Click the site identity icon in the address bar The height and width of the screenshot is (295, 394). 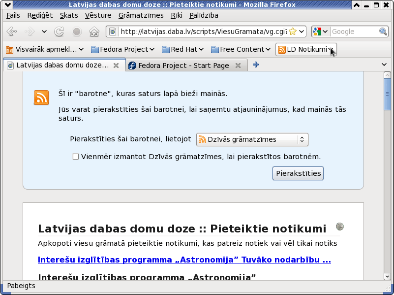pos(113,32)
